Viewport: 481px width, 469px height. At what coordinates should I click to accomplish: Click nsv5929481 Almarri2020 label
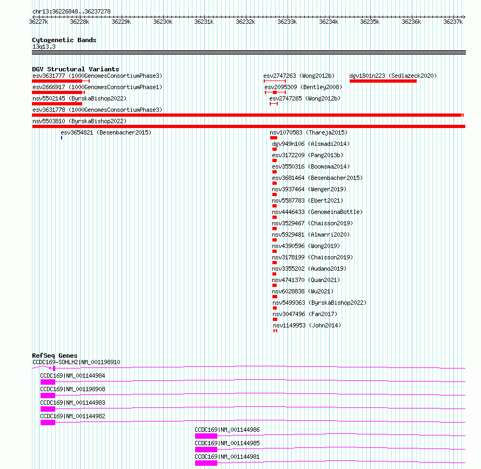pos(311,234)
